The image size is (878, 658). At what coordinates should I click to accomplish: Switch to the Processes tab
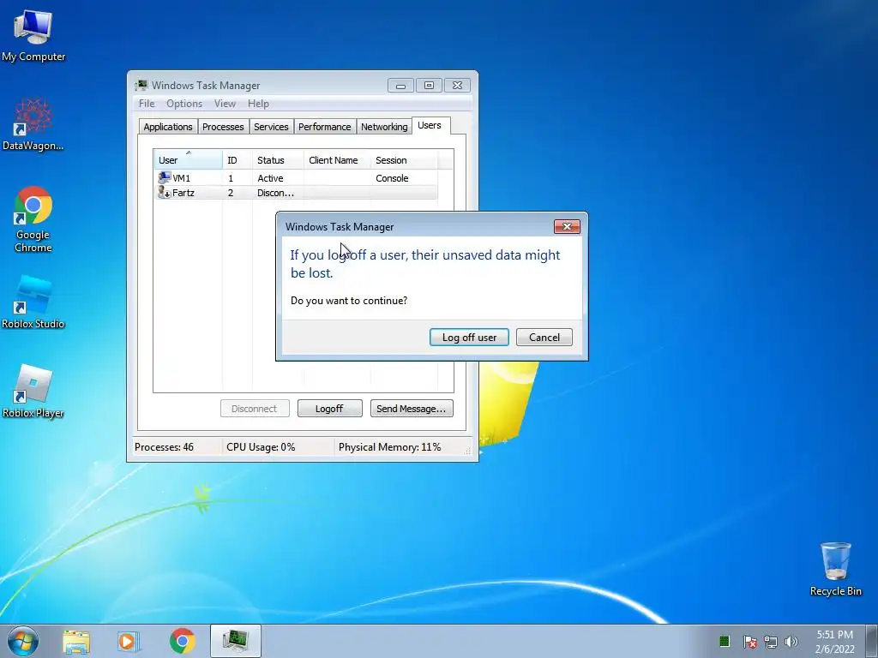pos(223,127)
